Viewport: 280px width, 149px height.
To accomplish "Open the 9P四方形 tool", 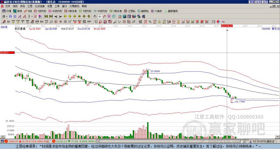I will 55,11.
